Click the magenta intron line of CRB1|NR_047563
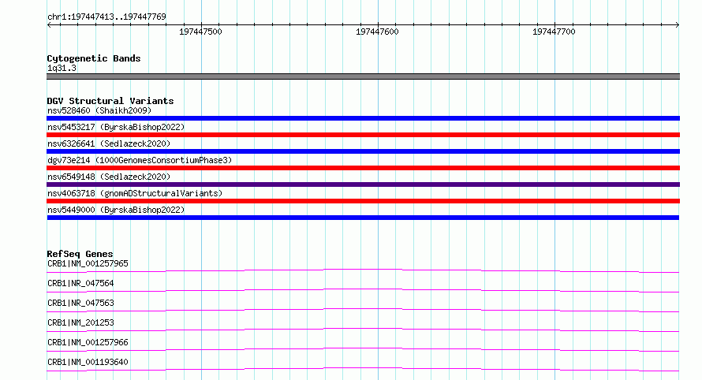702x380 pixels. point(363,310)
